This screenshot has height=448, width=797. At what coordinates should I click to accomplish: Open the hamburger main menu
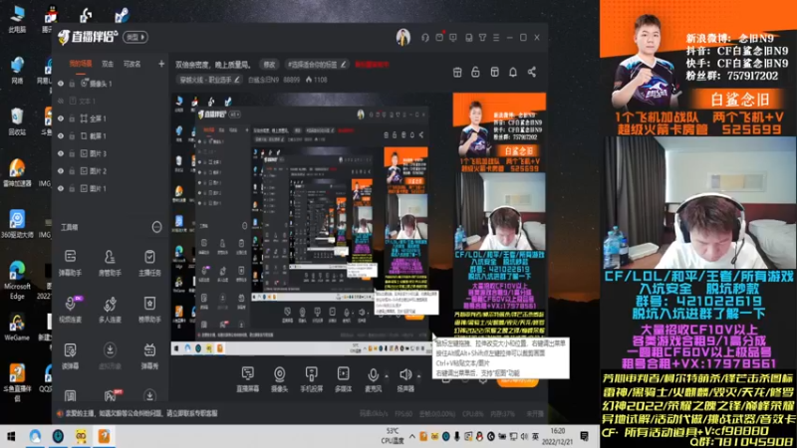pyautogui.click(x=496, y=38)
